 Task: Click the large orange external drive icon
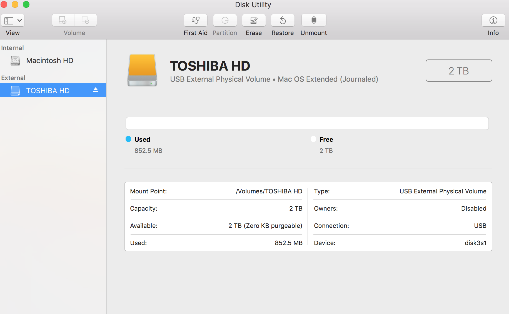point(142,70)
